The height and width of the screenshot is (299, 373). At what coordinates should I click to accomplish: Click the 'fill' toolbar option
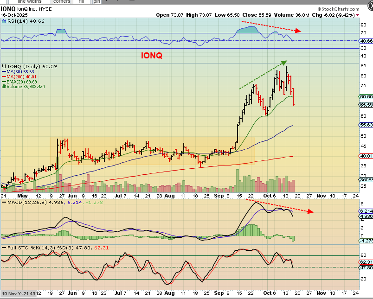[x=82, y=1]
